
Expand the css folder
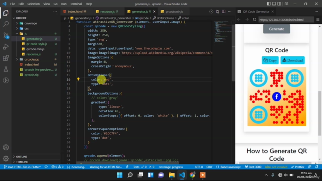[17, 28]
